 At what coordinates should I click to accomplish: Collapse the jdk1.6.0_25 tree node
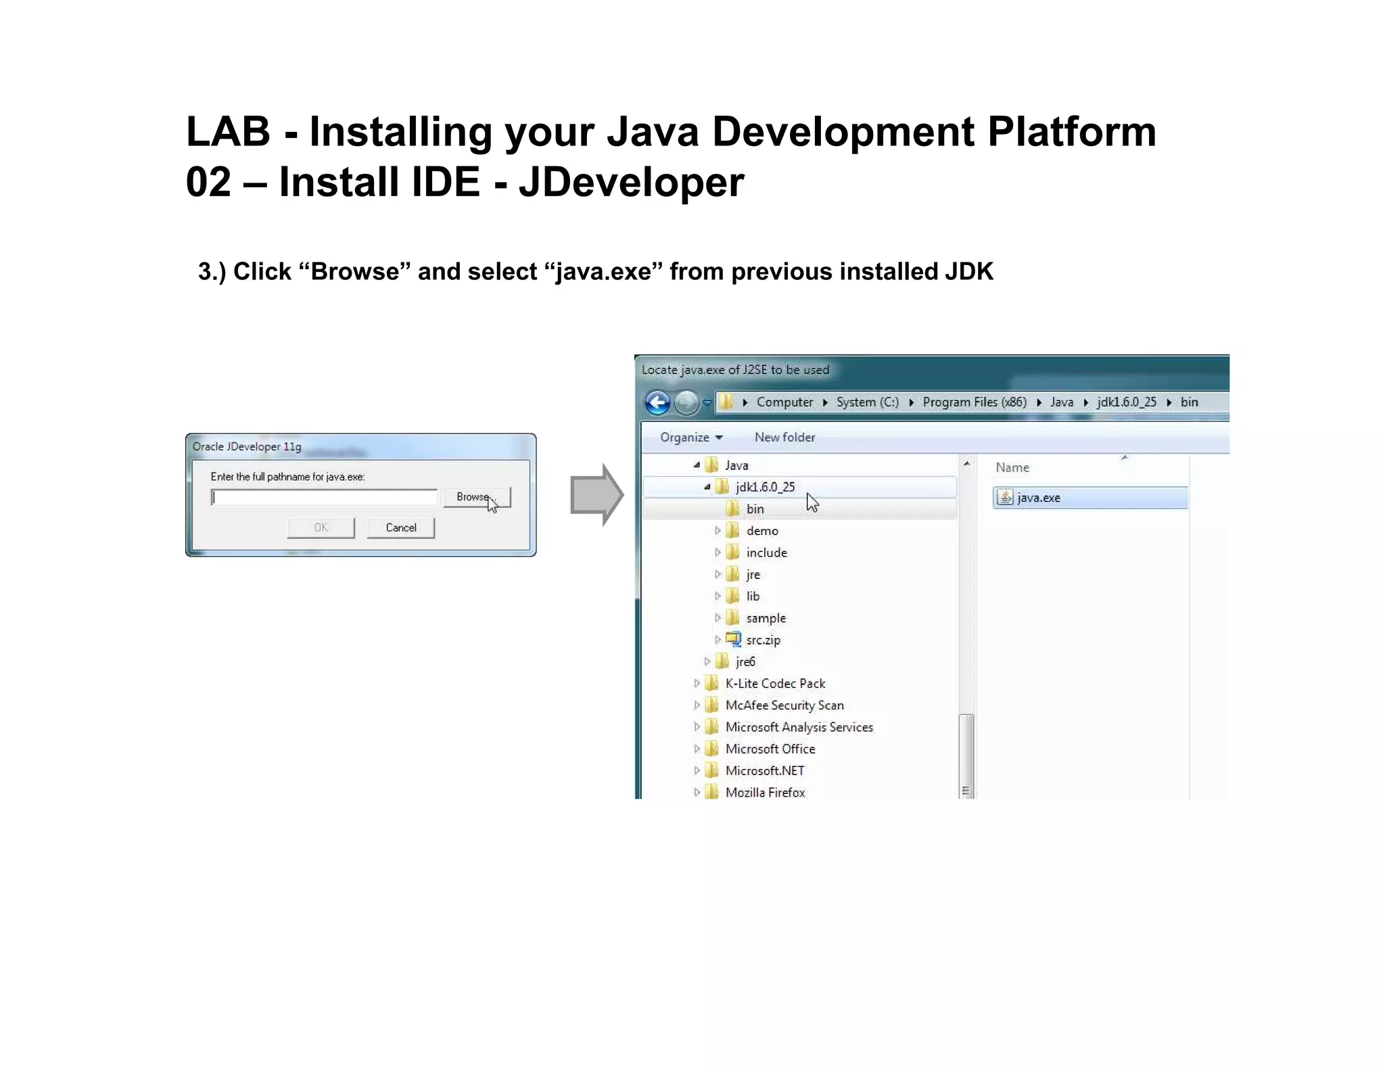(x=707, y=487)
